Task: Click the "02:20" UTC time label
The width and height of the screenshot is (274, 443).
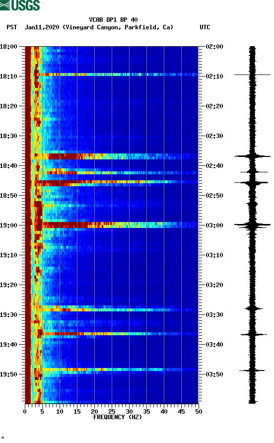Action: [214, 106]
